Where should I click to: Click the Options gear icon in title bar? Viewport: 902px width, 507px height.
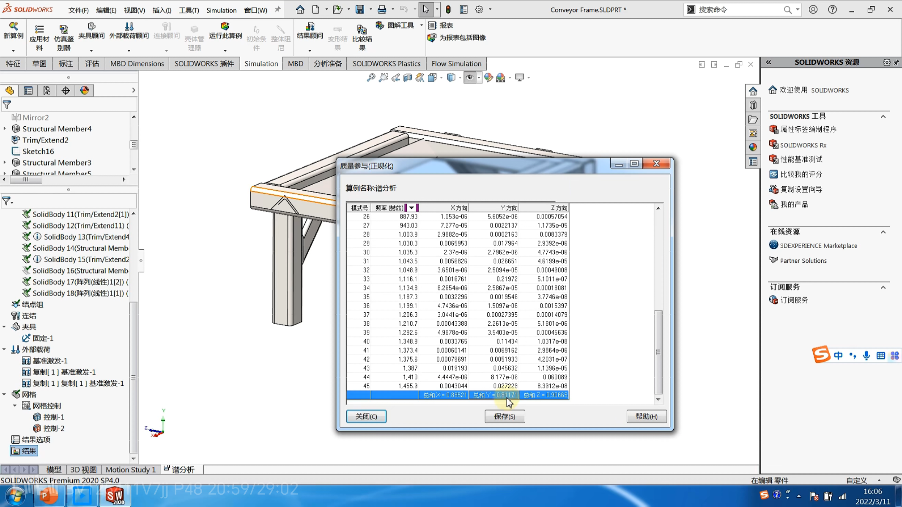point(479,9)
